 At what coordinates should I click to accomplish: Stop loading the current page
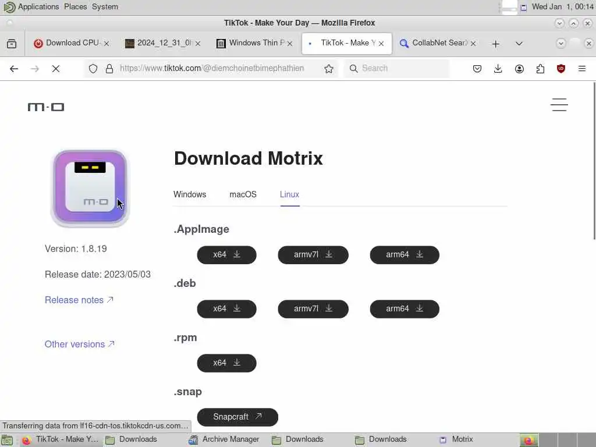56,69
